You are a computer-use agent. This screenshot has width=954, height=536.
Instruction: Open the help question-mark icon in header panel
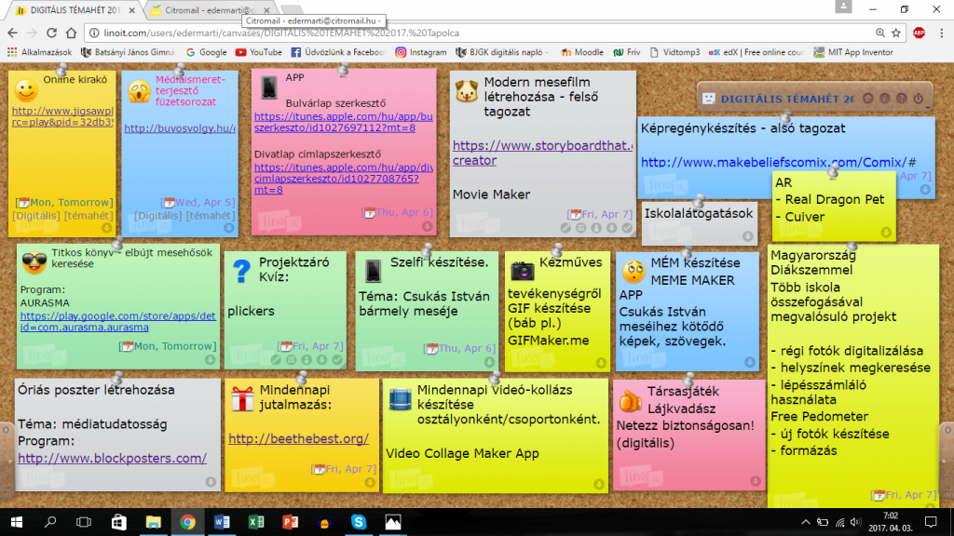[x=902, y=98]
